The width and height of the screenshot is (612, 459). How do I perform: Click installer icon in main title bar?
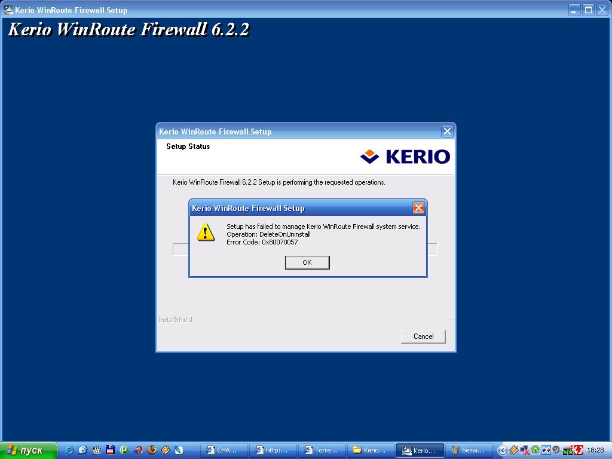tap(8, 10)
